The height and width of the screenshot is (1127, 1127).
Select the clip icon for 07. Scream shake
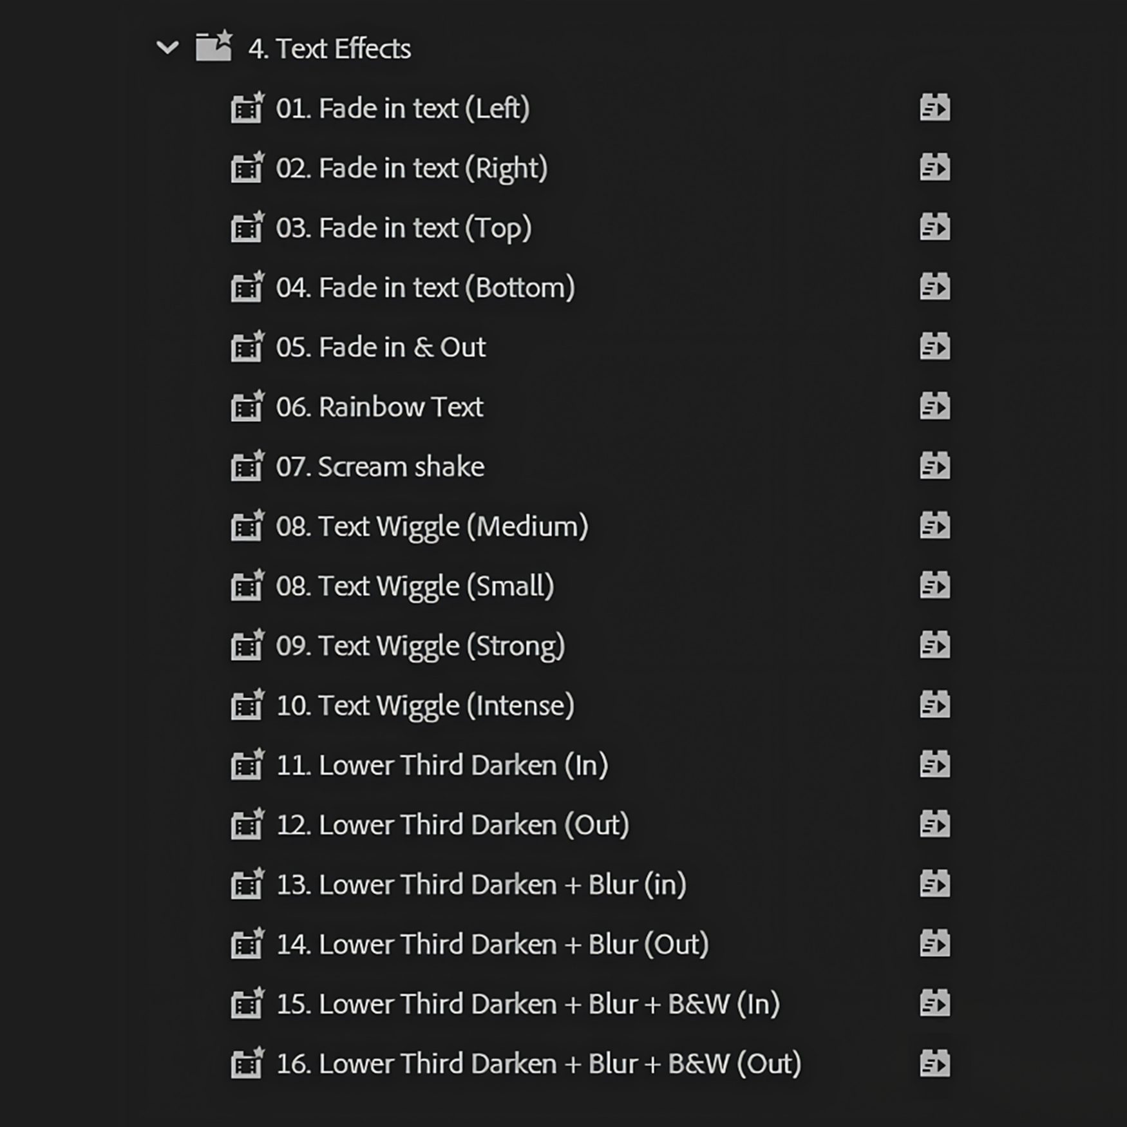[x=248, y=466]
